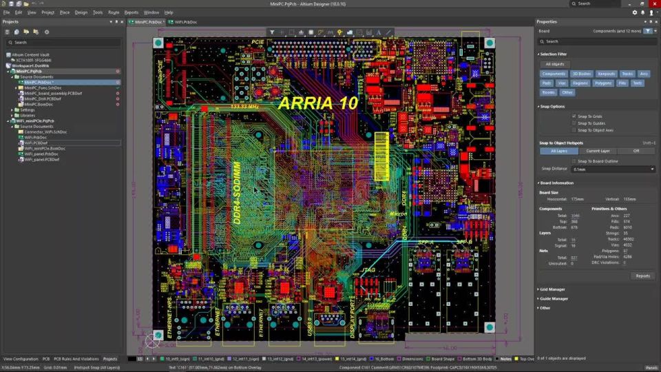Click the open folder icon in the quick access bar
The height and width of the screenshot is (372, 661).
pyautogui.click(x=25, y=4)
